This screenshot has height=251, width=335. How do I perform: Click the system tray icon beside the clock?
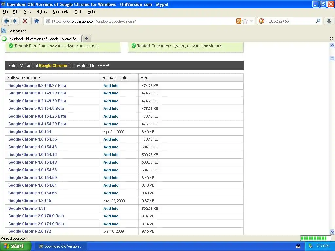coord(310,246)
